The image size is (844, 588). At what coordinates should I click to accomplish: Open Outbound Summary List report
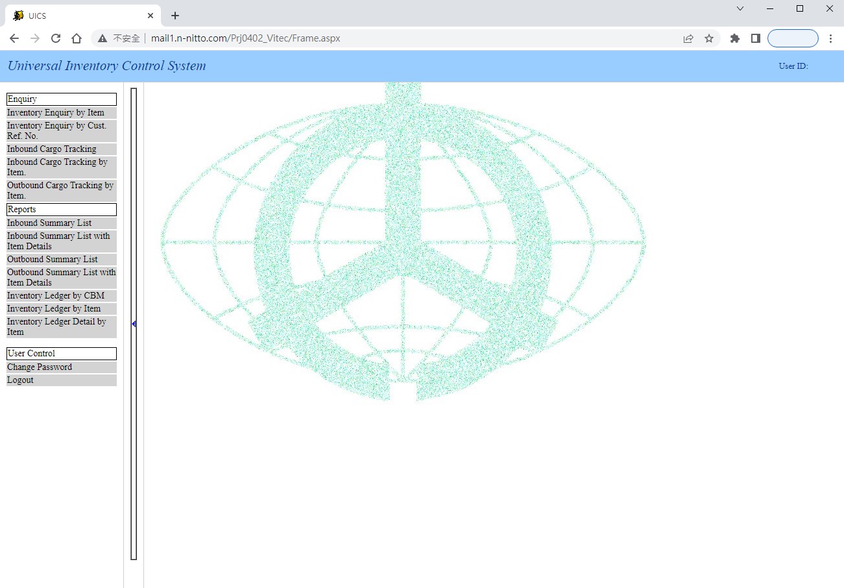tap(62, 260)
